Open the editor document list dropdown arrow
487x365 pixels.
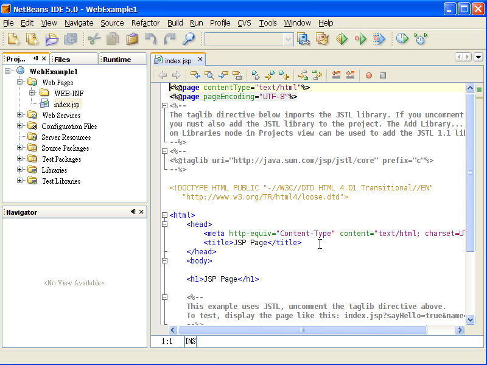click(478, 57)
